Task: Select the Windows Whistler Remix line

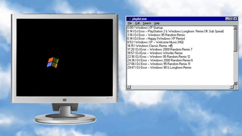Action: point(155,53)
